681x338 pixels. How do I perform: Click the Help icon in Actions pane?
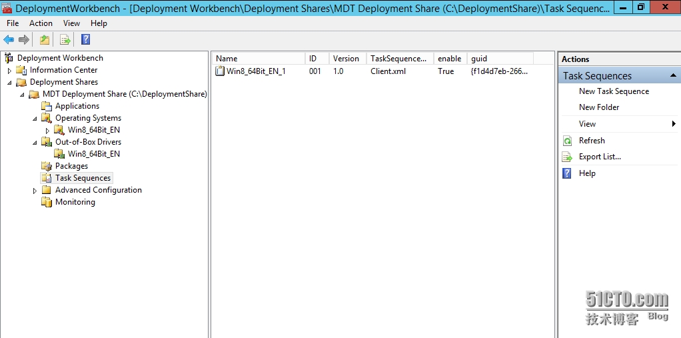(x=567, y=173)
